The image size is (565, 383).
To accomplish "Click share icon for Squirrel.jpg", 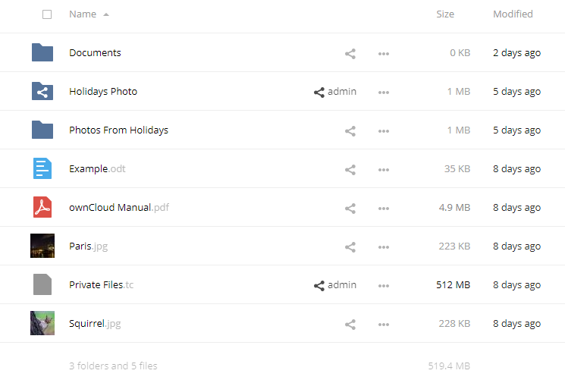I will (350, 325).
